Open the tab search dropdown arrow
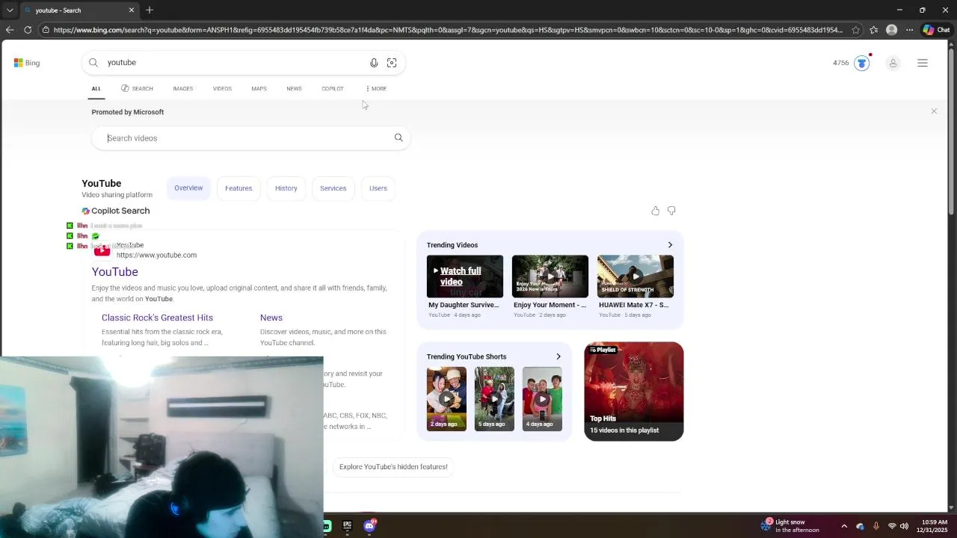Image resolution: width=957 pixels, height=538 pixels. (x=10, y=10)
